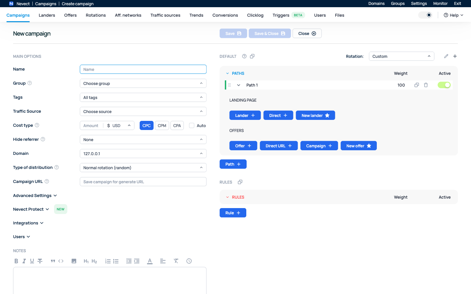
Task: Insert code block in notes
Action: pos(61,261)
